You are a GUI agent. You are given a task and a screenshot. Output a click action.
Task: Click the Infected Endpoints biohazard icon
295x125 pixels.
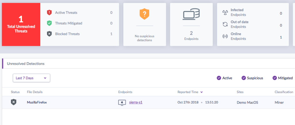coord(225,12)
